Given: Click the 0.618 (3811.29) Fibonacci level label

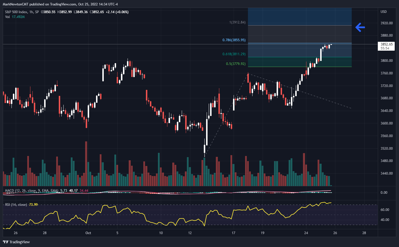Looking at the screenshot, I should pyautogui.click(x=234, y=54).
